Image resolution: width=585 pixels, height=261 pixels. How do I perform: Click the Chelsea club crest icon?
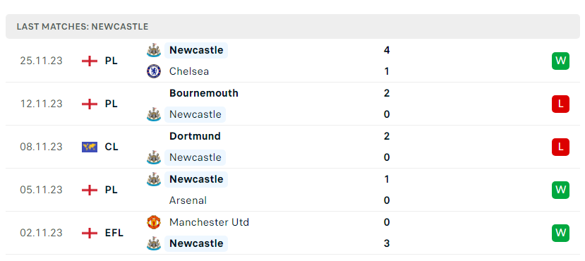(154, 71)
